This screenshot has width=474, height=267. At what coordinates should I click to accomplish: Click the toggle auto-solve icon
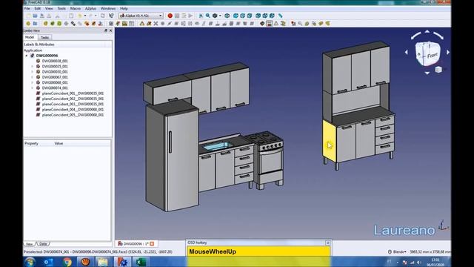click(x=270, y=23)
